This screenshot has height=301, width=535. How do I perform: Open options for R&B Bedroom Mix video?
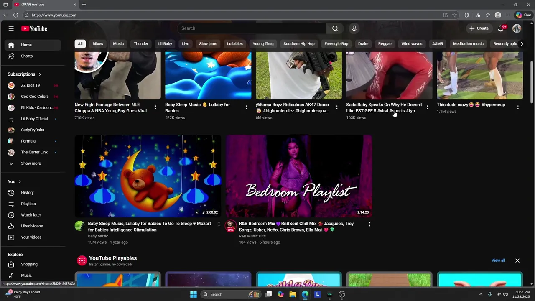tap(369, 224)
